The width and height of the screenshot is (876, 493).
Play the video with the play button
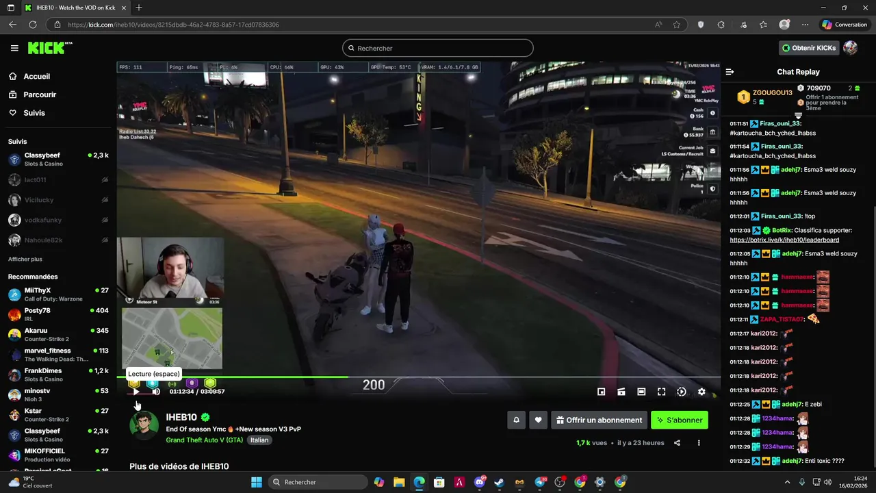(x=136, y=392)
